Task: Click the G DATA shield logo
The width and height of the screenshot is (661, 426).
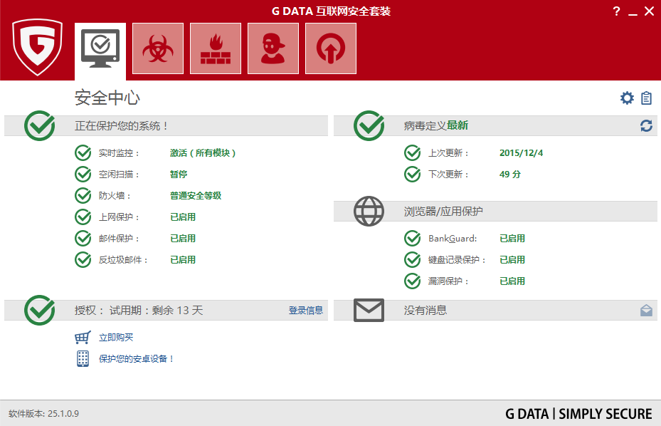Action: 38,47
